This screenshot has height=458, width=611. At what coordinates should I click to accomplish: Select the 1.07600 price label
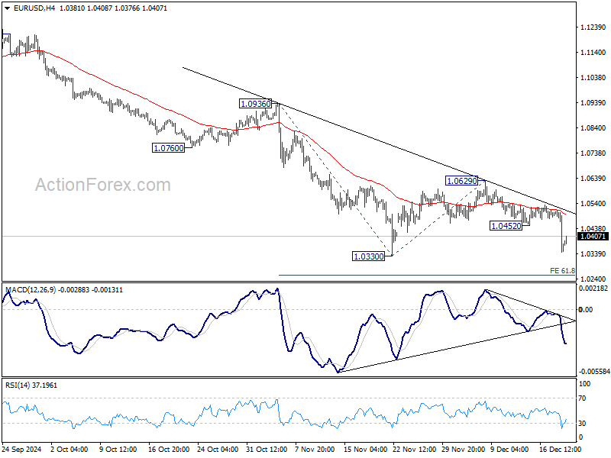[x=168, y=148]
